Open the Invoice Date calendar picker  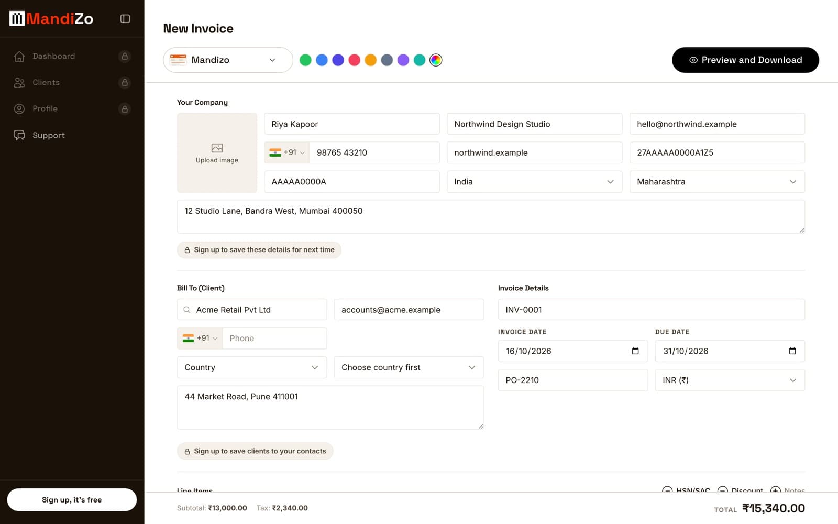635,351
